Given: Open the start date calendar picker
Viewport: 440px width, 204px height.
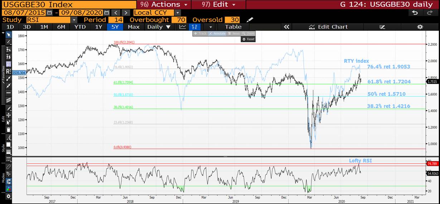Looking at the screenshot, I should point(49,13).
